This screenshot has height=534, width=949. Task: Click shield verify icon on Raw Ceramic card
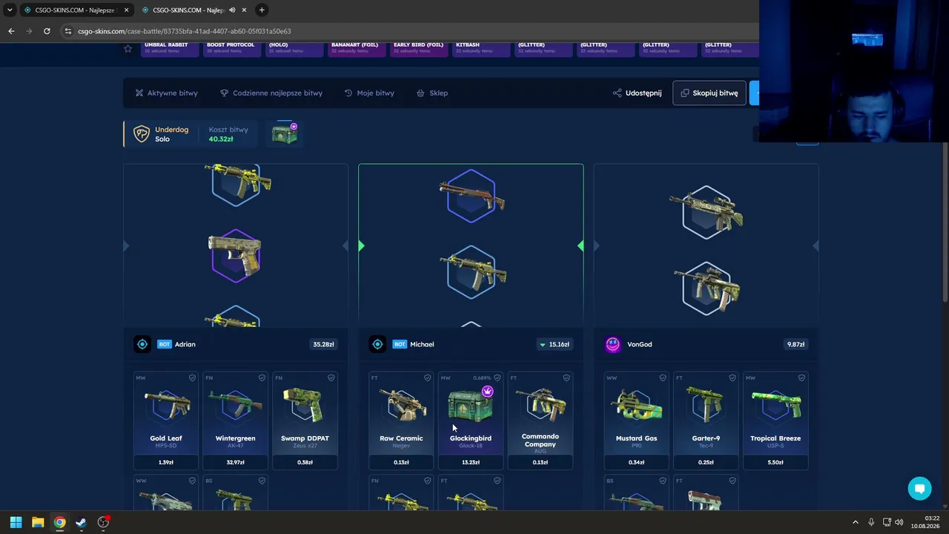[427, 378]
